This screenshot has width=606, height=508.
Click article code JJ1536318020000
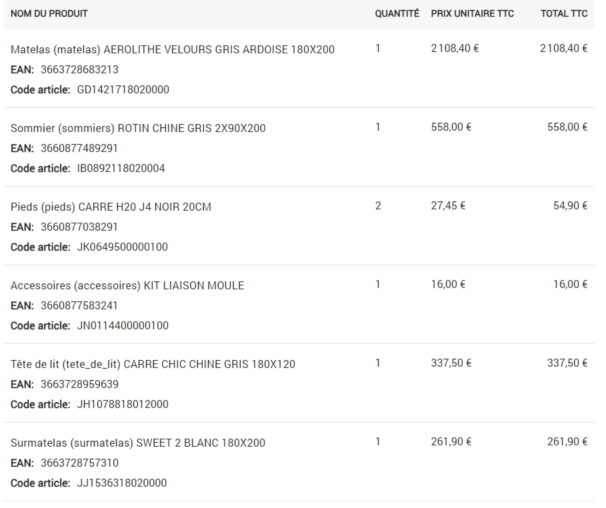[x=122, y=483]
